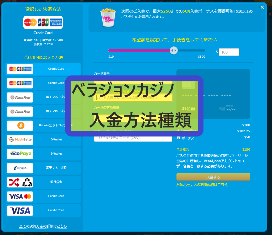Select Credit Card label beside VISA Mastercard

coord(56,196)
